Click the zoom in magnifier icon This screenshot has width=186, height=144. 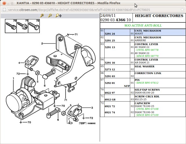click(42, 15)
